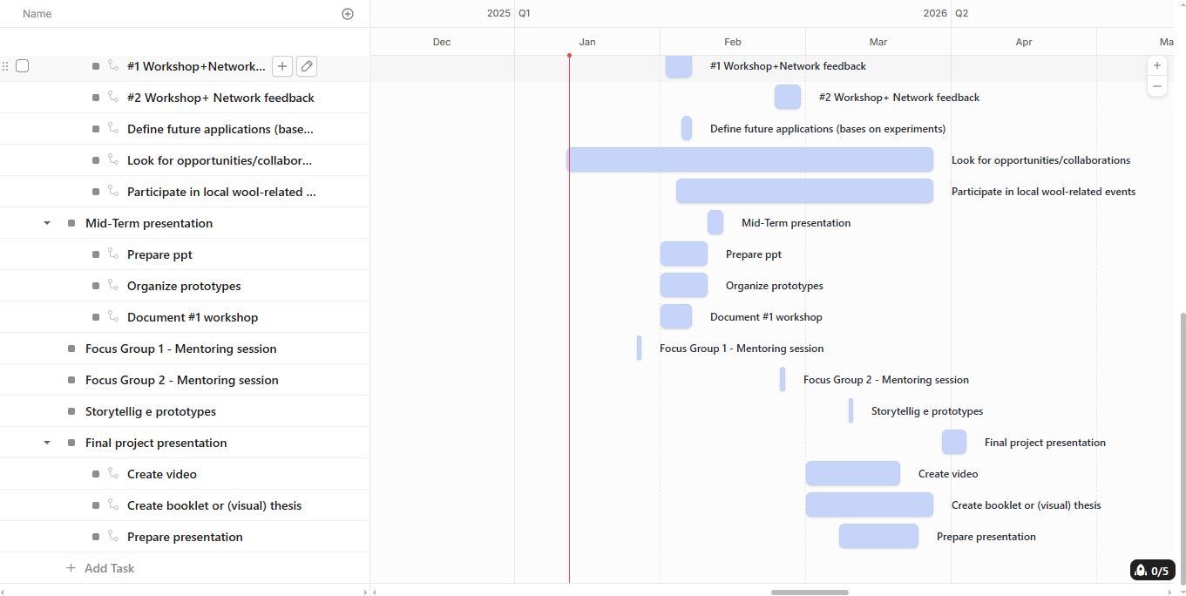Click the status square beside Storytellig e prototypes
1186x596 pixels.
(x=71, y=411)
